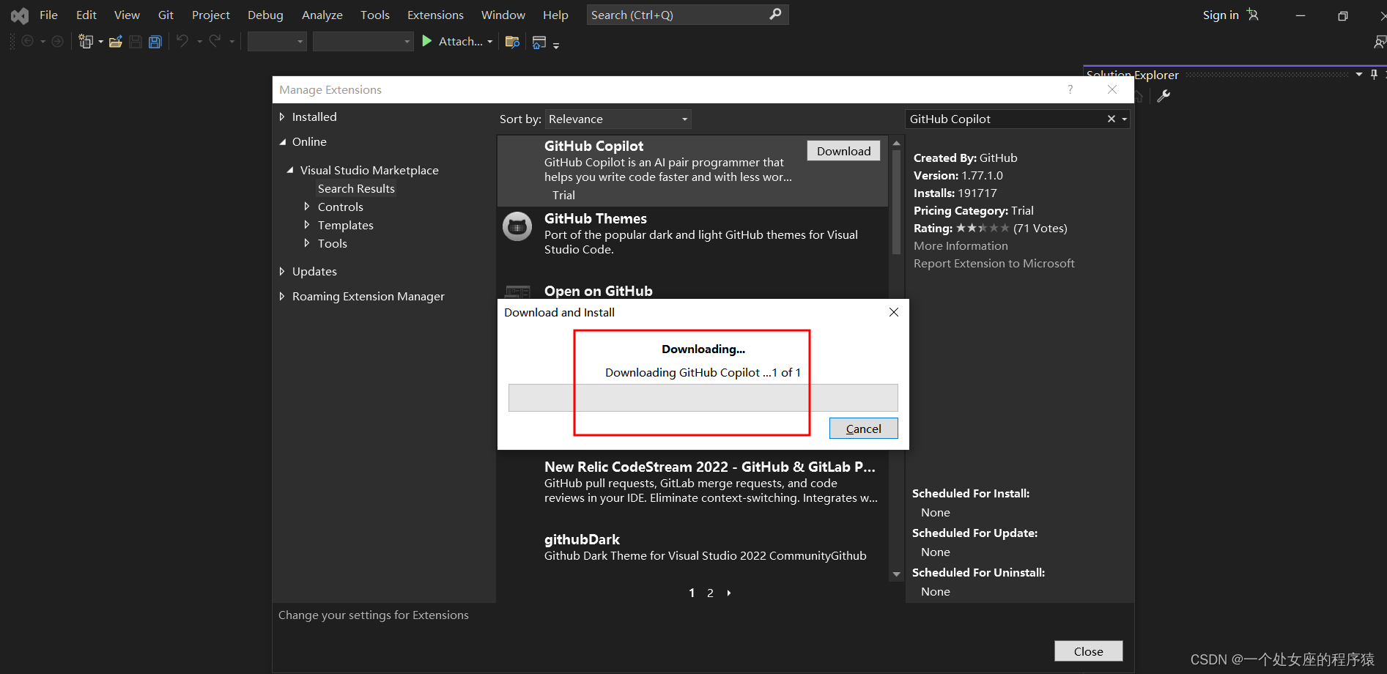Screen dimensions: 1387x674
Task: Click the Save All icon
Action: click(155, 42)
